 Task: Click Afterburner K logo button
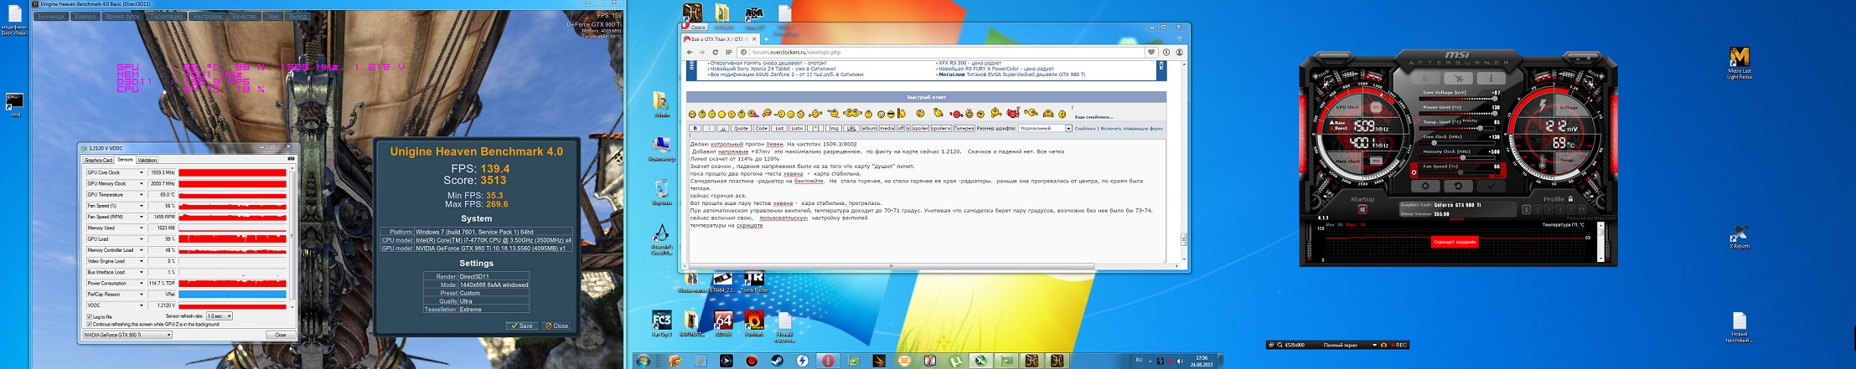pos(1425,78)
